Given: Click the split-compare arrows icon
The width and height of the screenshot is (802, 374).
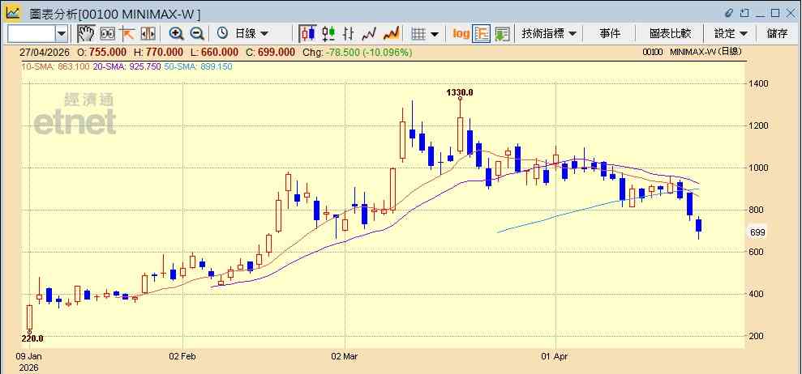Looking at the screenshot, I should click(x=148, y=34).
